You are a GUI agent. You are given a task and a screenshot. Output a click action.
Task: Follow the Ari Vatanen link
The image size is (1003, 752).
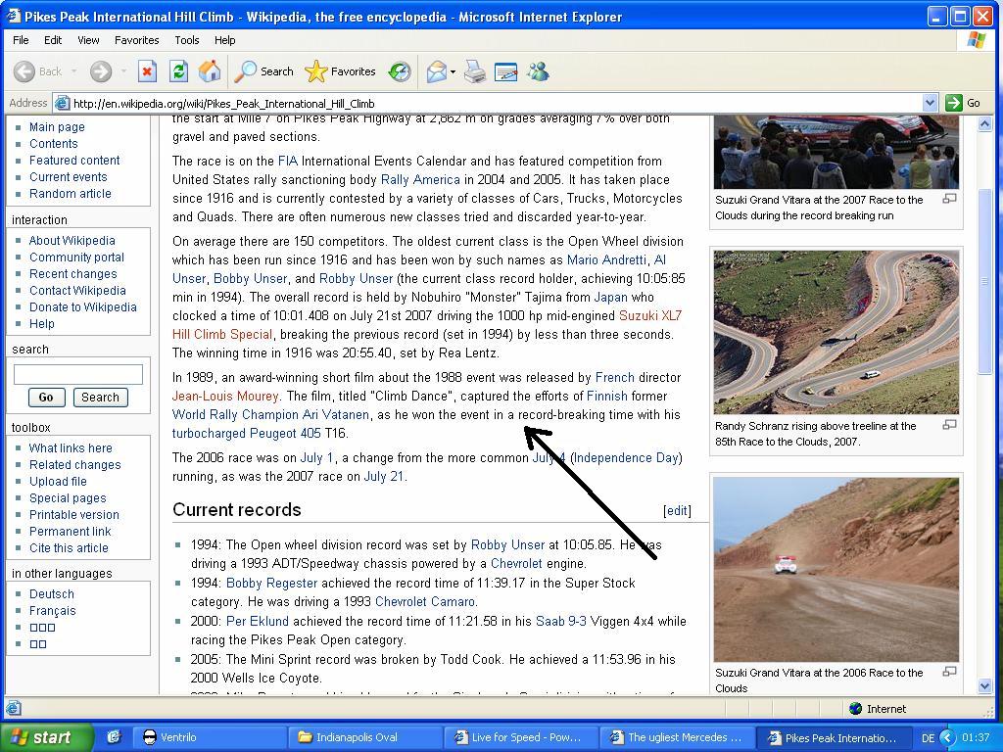[x=335, y=414]
